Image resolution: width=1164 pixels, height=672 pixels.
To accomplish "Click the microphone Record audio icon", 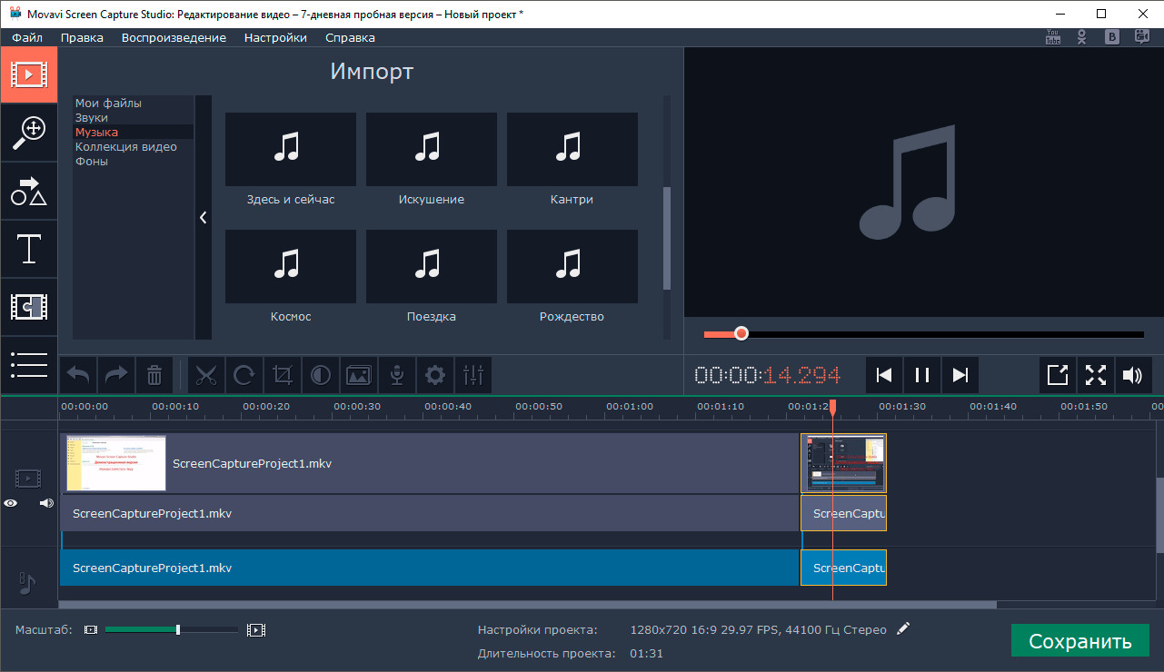I will click(x=397, y=375).
